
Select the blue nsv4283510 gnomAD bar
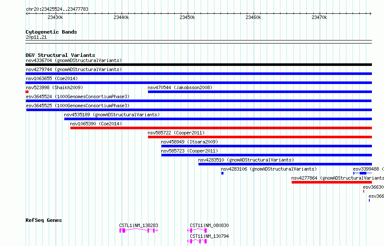[x=285, y=164]
